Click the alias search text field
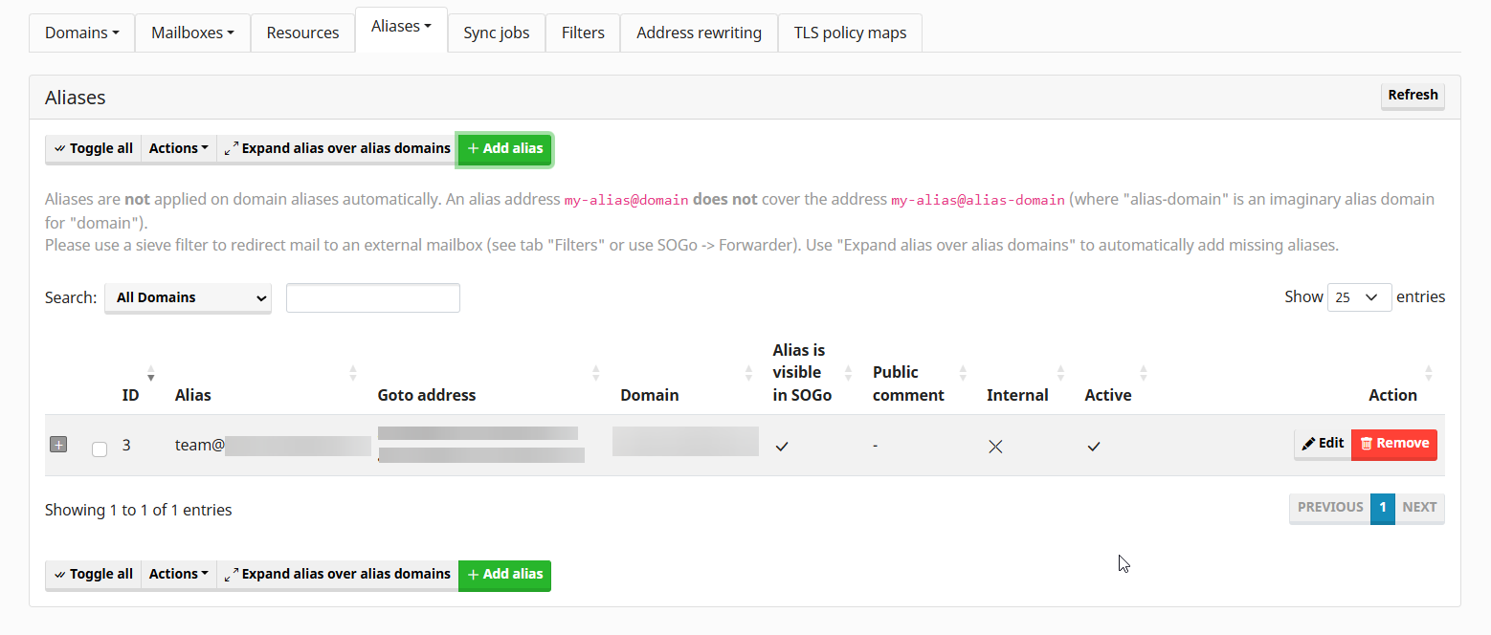Image resolution: width=1491 pixels, height=635 pixels. pos(373,297)
